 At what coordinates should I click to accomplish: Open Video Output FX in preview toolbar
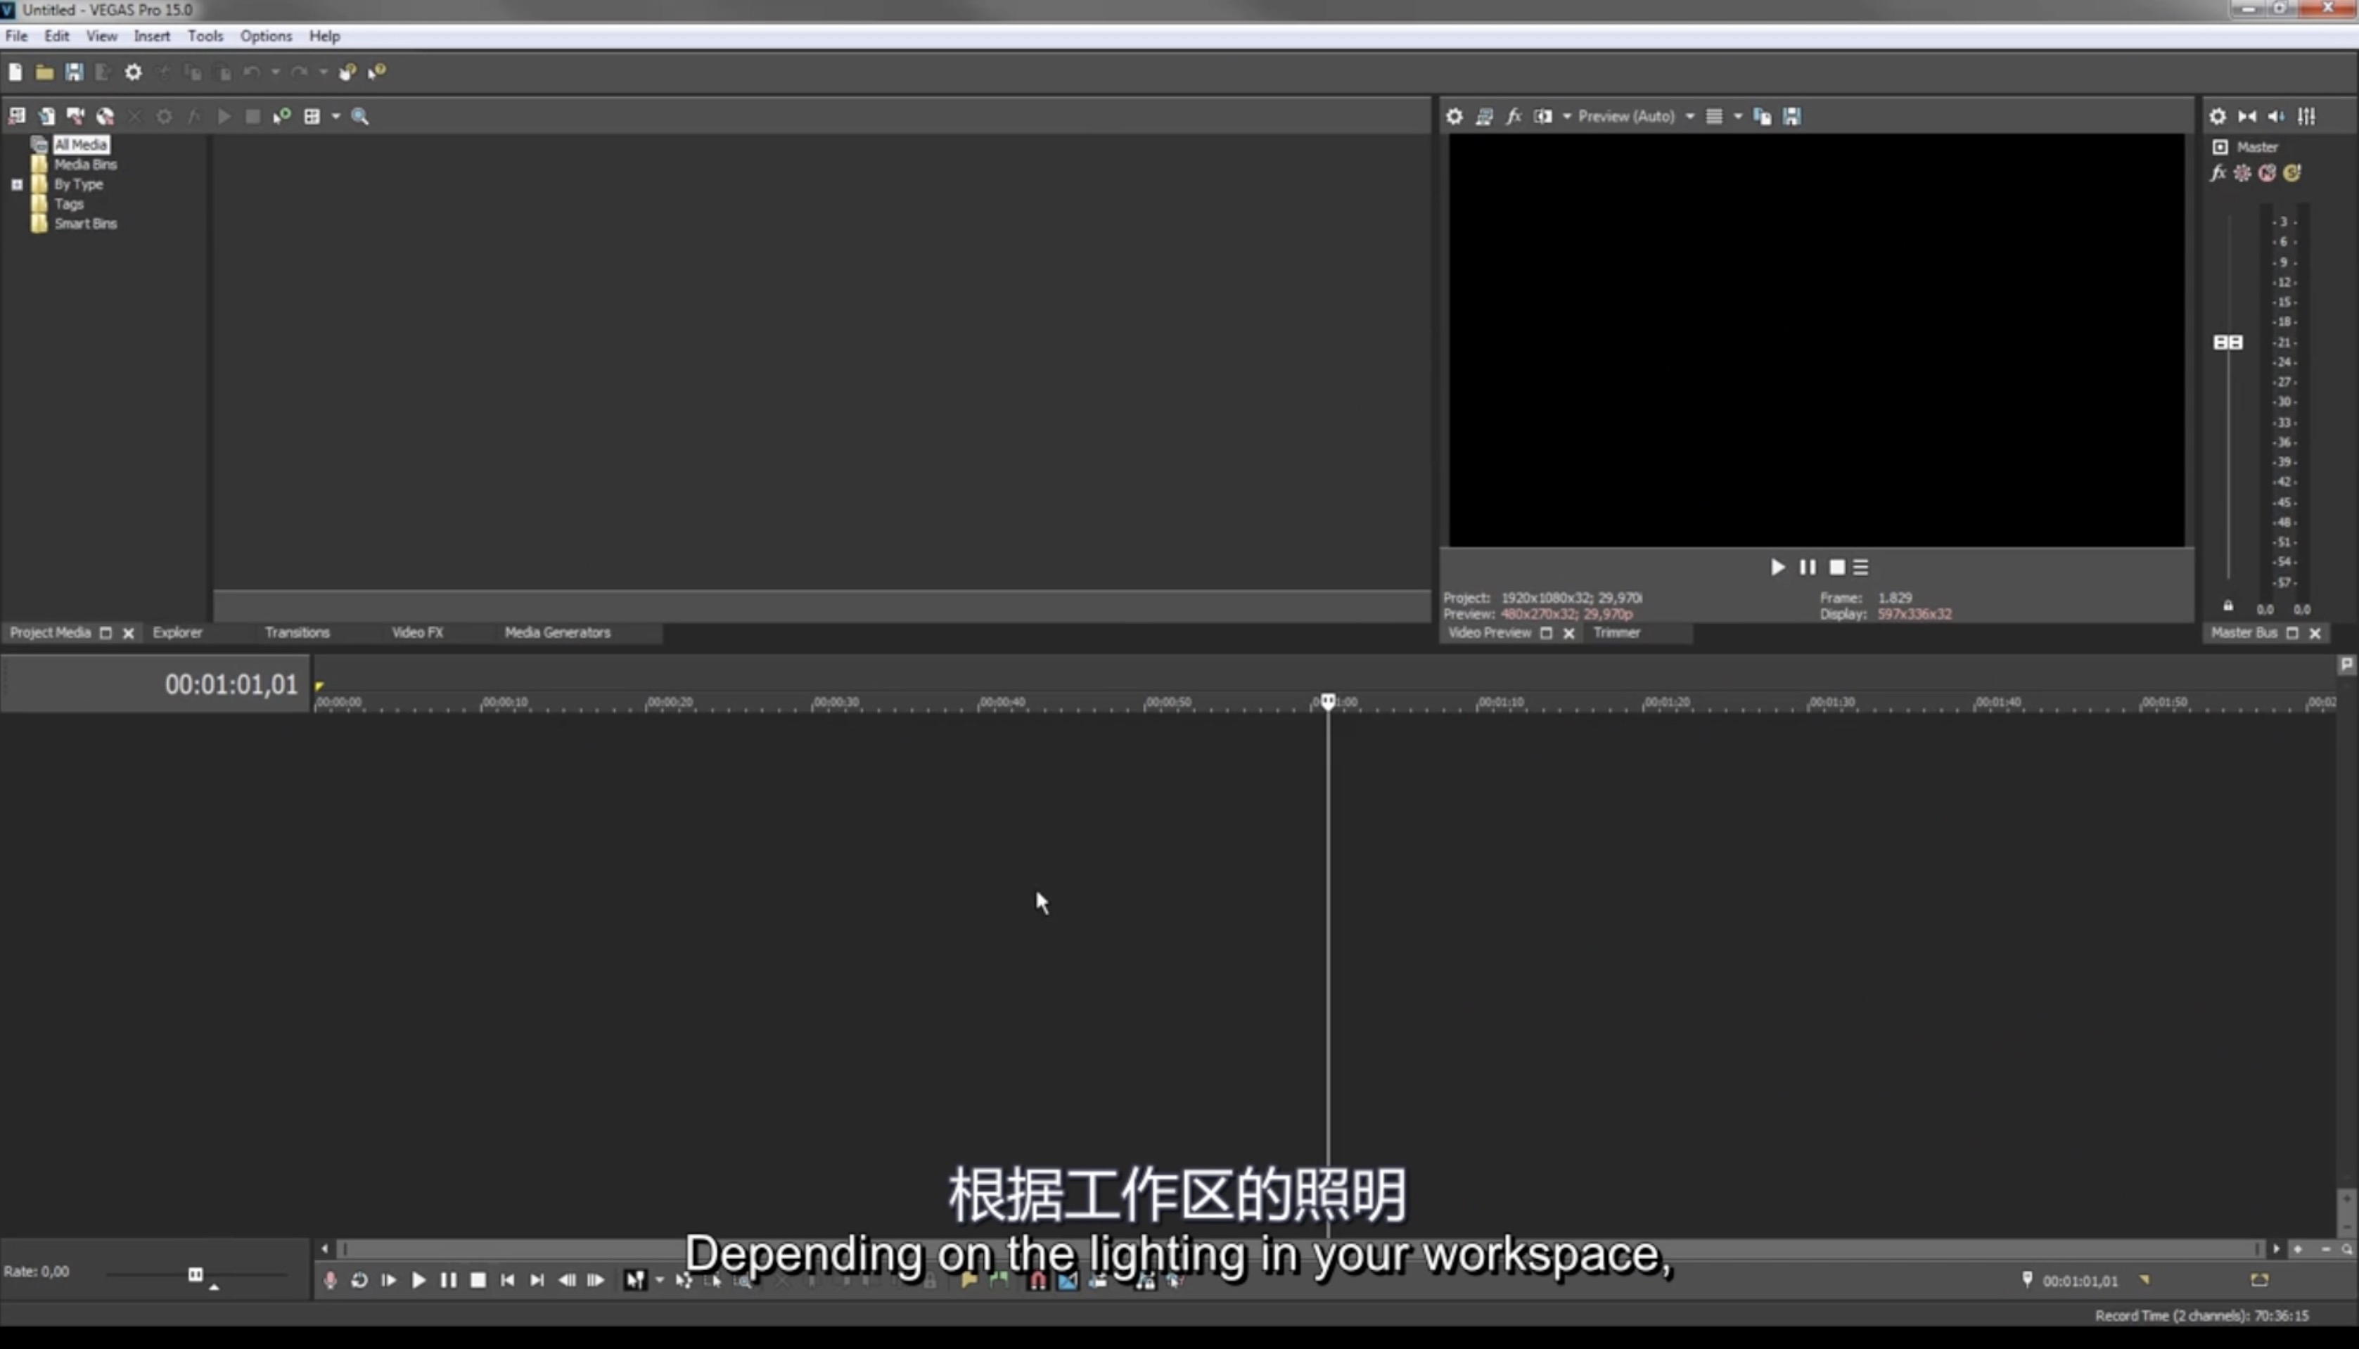[x=1513, y=116]
